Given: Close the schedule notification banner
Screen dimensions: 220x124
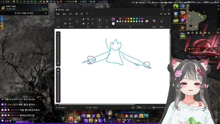Looking at the screenshot, I should [46, 13].
